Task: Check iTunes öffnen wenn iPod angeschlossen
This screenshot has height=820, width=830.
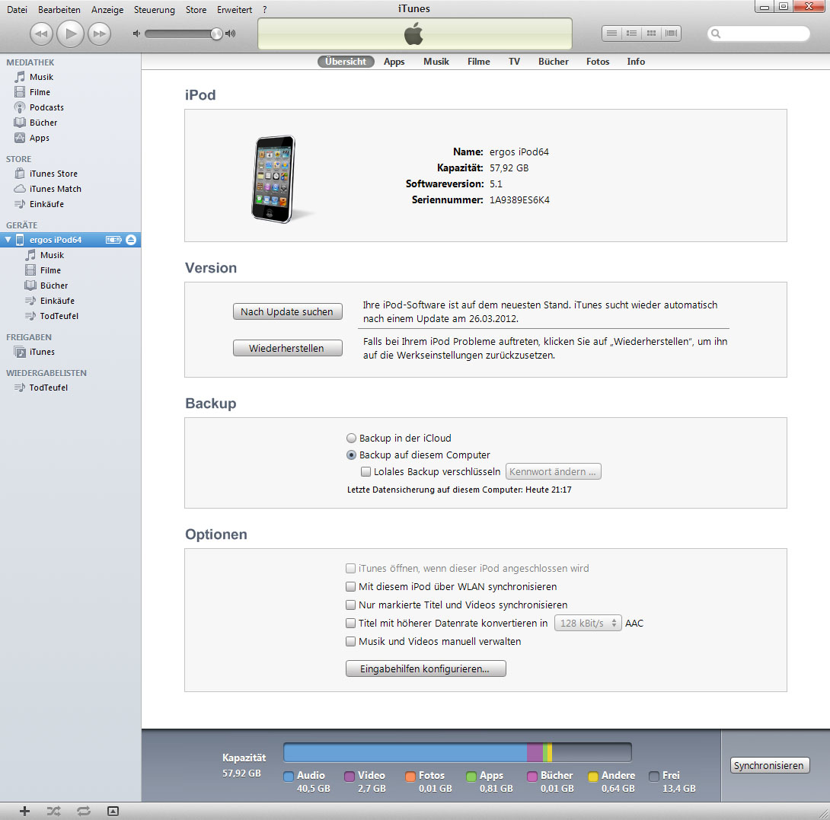Action: click(x=350, y=569)
